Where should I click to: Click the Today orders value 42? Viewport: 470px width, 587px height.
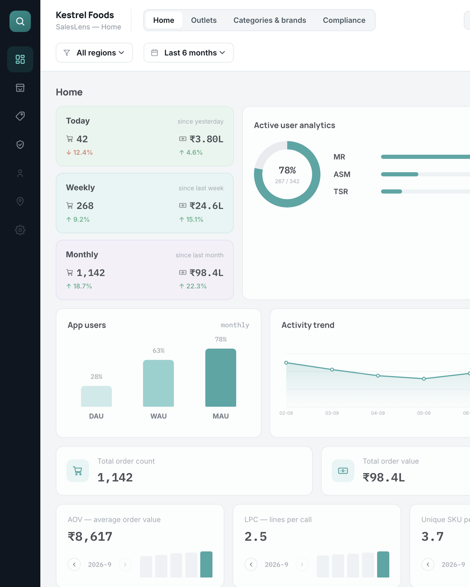(x=82, y=139)
